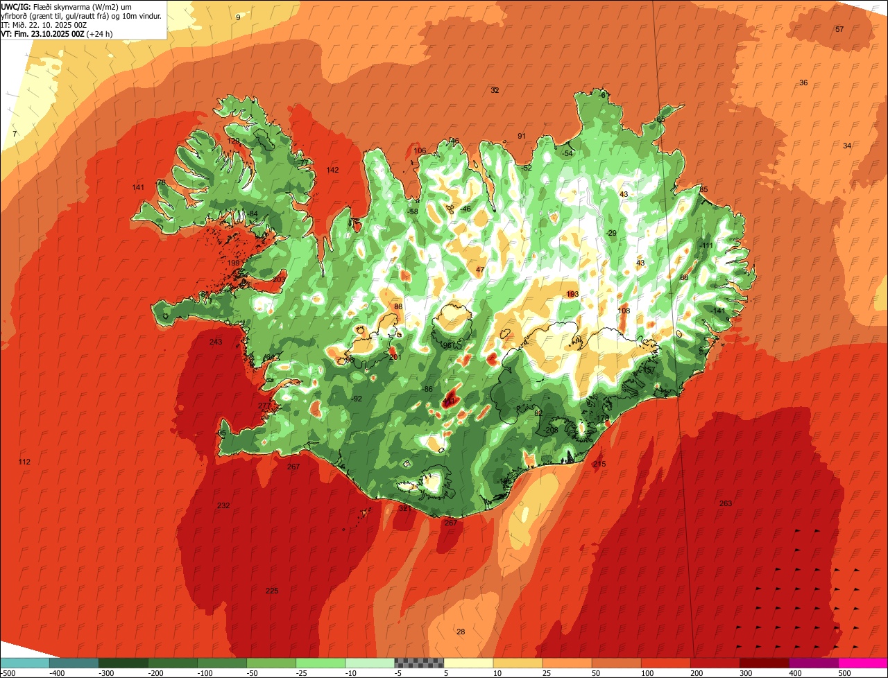
Task: Click the legend label '-500'
Action: point(8,673)
